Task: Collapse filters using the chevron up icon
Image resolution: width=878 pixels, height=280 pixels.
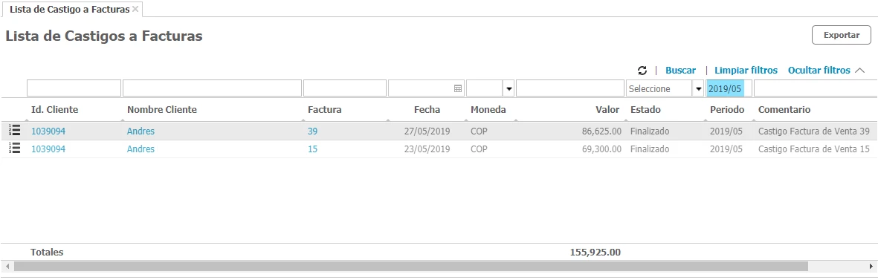Action: point(860,71)
